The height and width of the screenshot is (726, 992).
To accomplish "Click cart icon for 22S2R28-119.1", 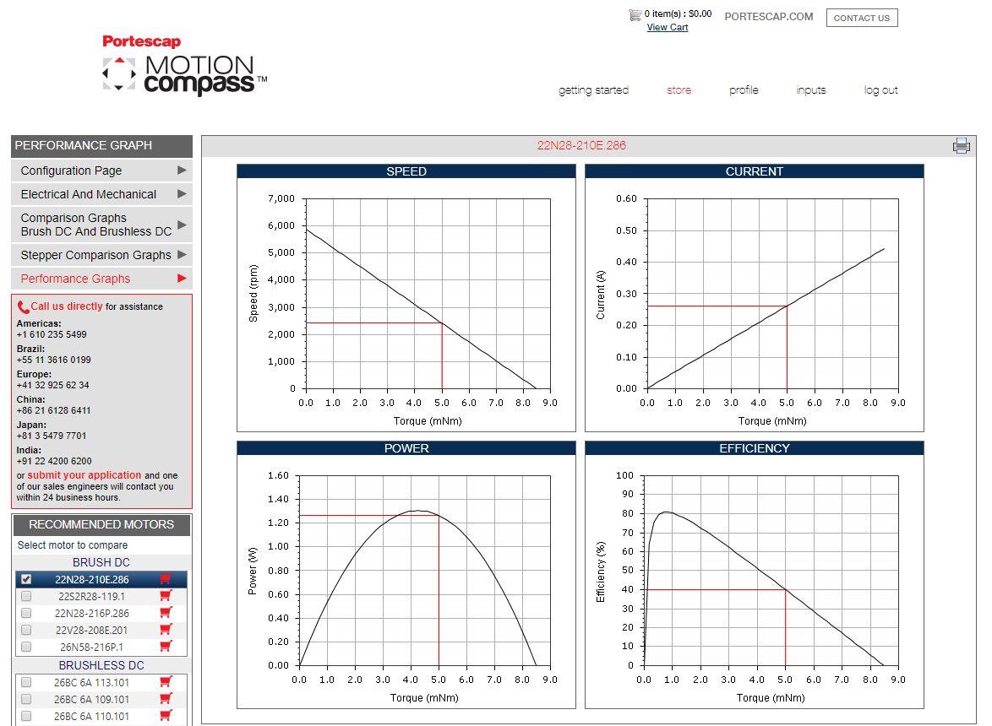I will click(166, 596).
